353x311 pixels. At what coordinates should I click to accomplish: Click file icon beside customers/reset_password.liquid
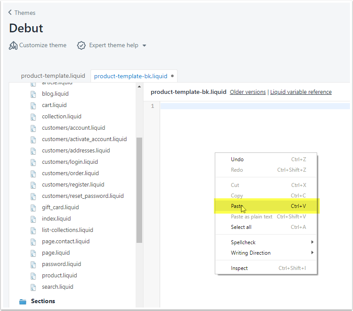pos(33,196)
